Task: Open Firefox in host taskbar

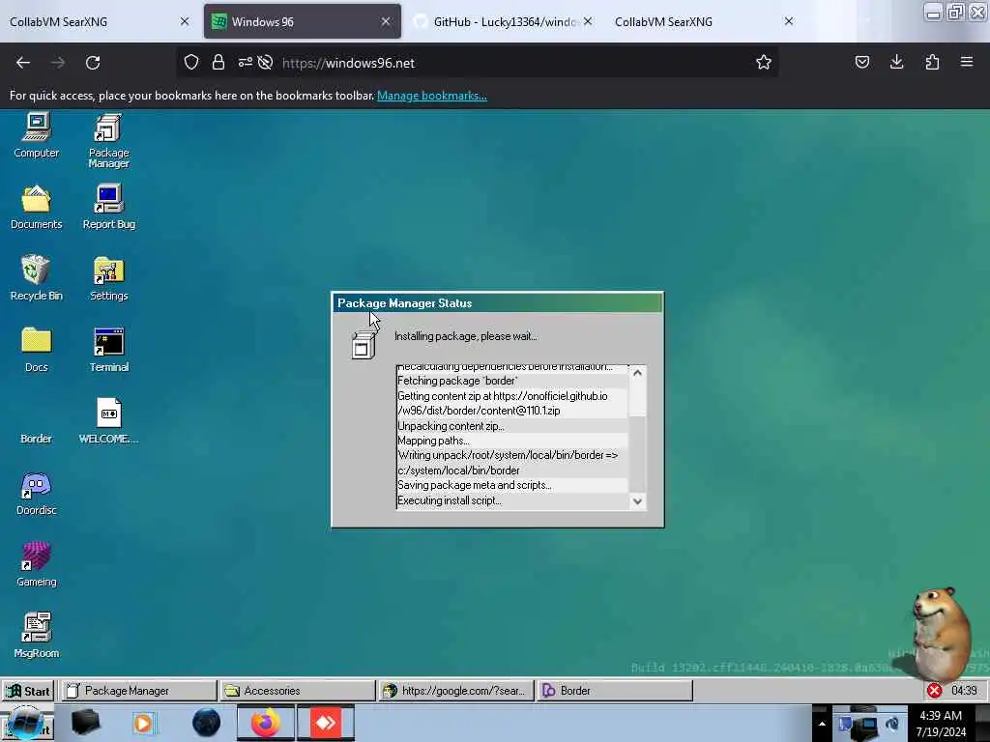Action: pyautogui.click(x=266, y=723)
